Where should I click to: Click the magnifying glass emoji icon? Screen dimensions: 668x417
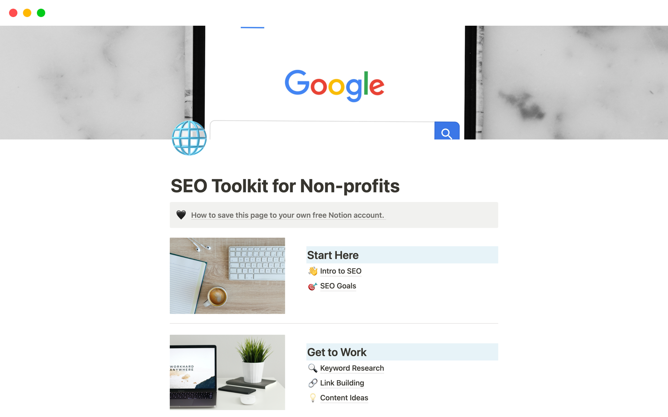point(312,368)
